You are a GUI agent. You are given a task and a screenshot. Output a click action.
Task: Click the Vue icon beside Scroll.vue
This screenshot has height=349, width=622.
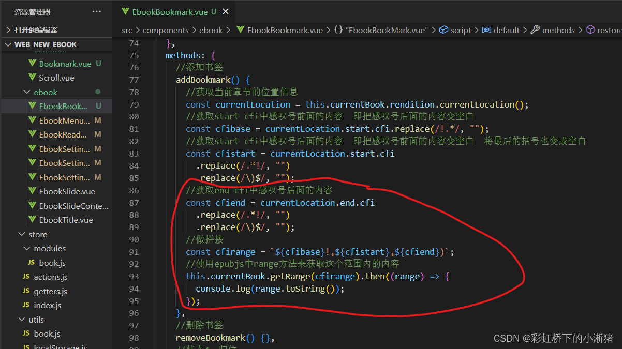pos(31,78)
